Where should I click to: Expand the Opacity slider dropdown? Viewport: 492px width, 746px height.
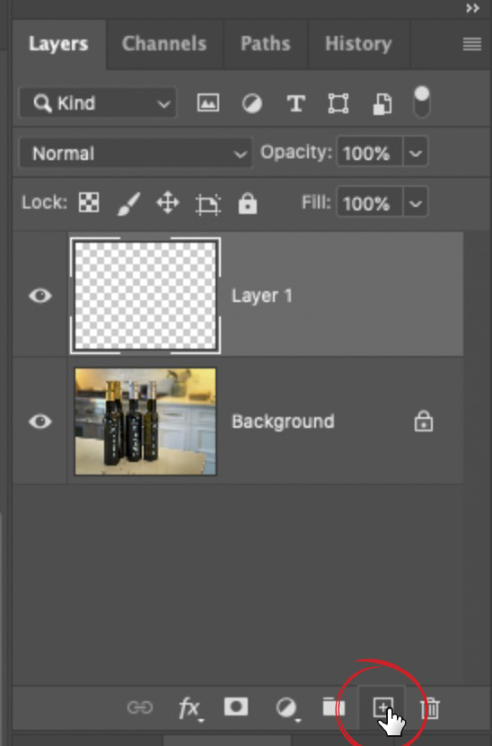tap(416, 153)
